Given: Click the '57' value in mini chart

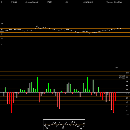Looking at the screenshot, I should tap(84, 126).
